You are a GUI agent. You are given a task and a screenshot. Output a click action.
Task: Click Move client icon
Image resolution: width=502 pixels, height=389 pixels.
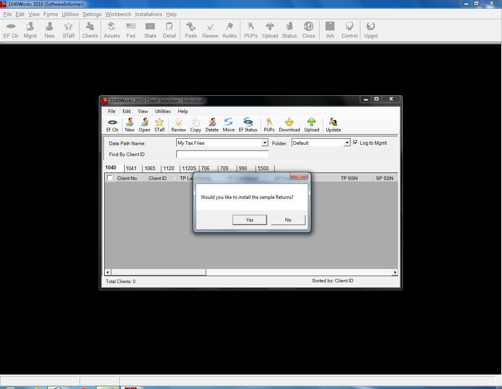pyautogui.click(x=228, y=125)
